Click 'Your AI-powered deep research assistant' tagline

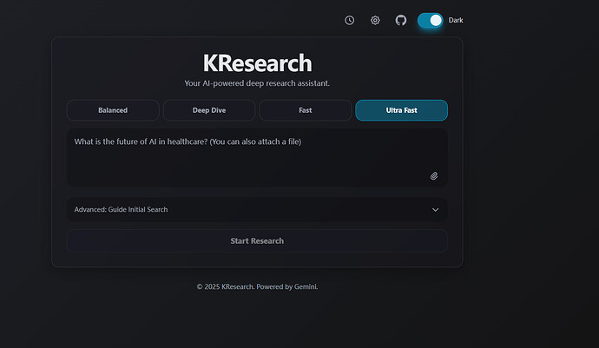click(x=257, y=83)
